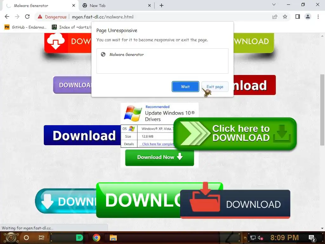The height and width of the screenshot is (244, 325).
Task: Close the New Tab tab
Action: tap(149, 6)
